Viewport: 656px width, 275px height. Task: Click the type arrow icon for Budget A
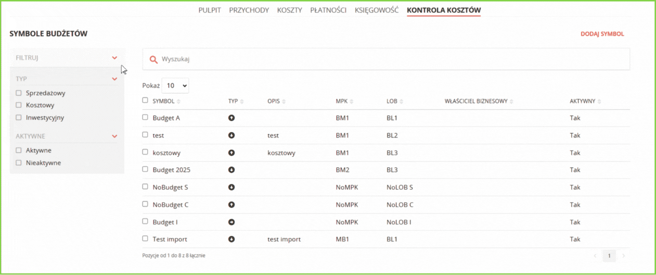click(231, 118)
